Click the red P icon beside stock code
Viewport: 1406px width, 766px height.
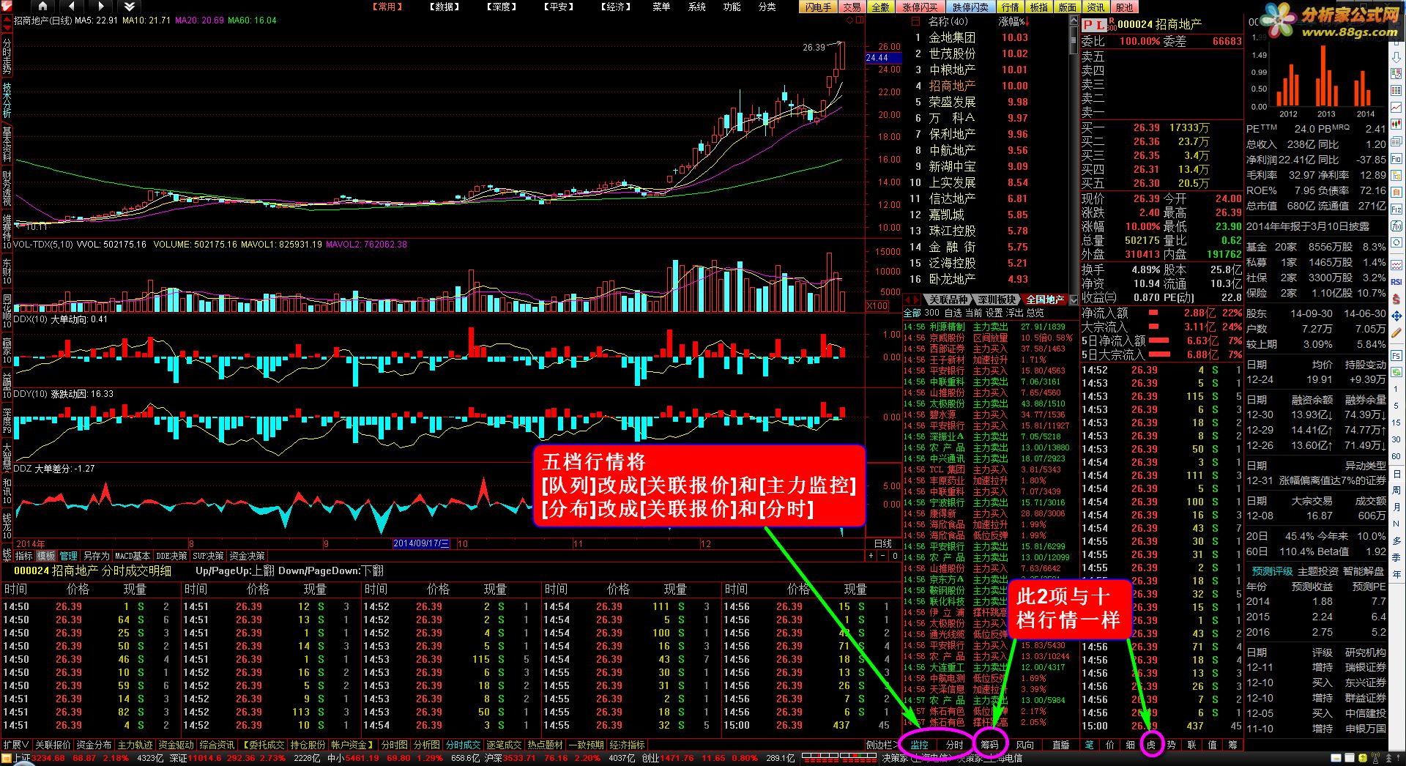pyautogui.click(x=1087, y=25)
